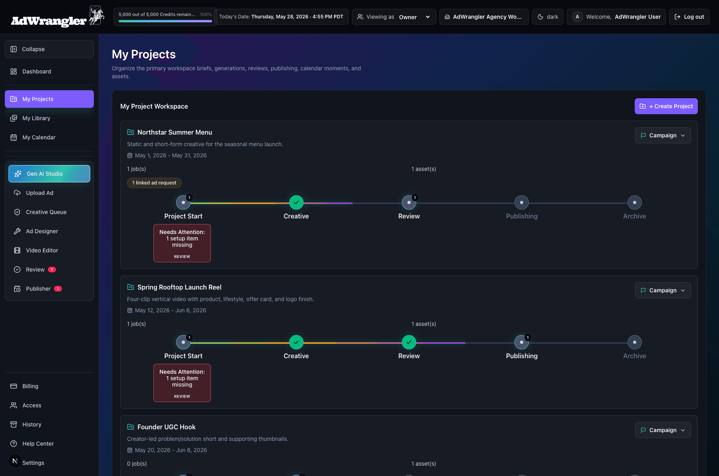The height and width of the screenshot is (476, 719).
Task: Click the Publisher notification badge
Action: point(58,289)
